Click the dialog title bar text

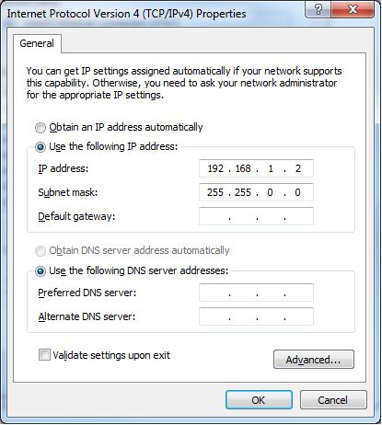tap(126, 14)
